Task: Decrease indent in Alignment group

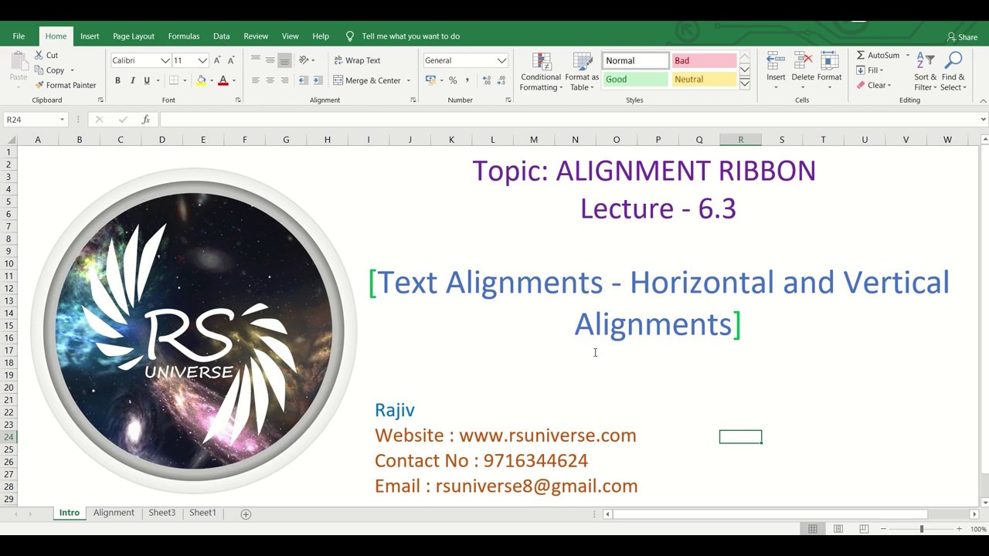Action: [304, 80]
